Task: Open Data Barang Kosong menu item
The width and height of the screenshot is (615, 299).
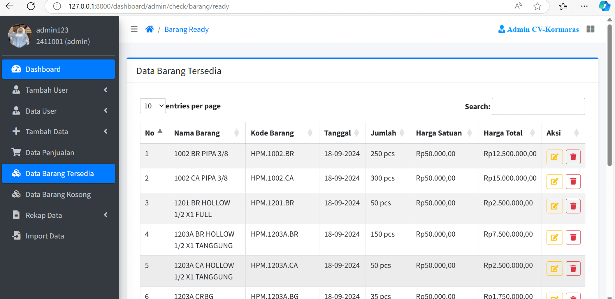Action: (58, 194)
